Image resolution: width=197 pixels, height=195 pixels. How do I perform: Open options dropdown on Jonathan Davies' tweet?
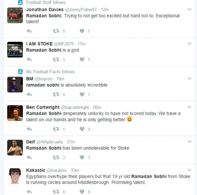coord(189,10)
